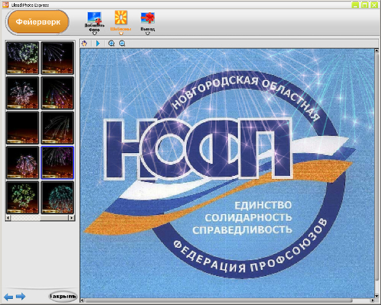The width and height of the screenshot is (381, 305).
Task: Click the preview vertical scrollbar up arrow
Action: [377, 50]
